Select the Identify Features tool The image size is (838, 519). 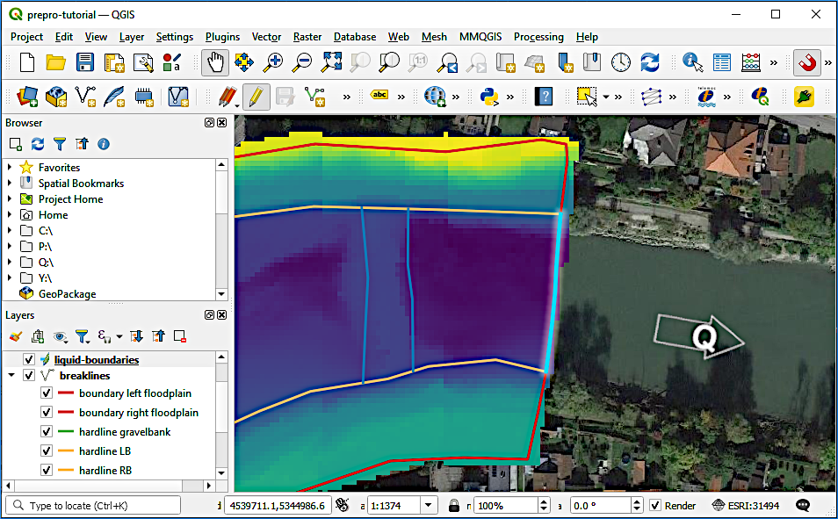(691, 62)
